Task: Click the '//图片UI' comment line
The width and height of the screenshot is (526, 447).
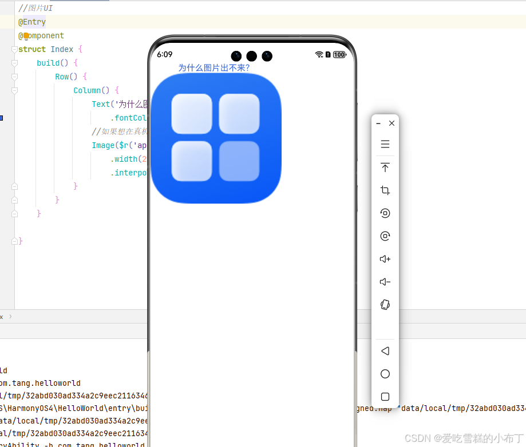Action: pyautogui.click(x=35, y=8)
